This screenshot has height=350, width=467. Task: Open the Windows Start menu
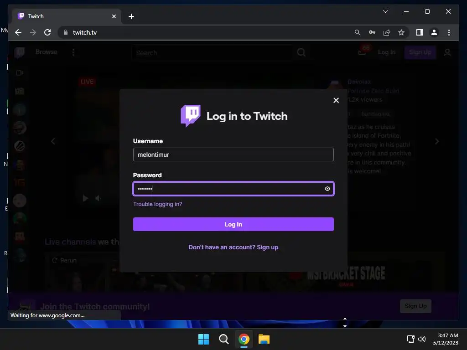pos(204,339)
